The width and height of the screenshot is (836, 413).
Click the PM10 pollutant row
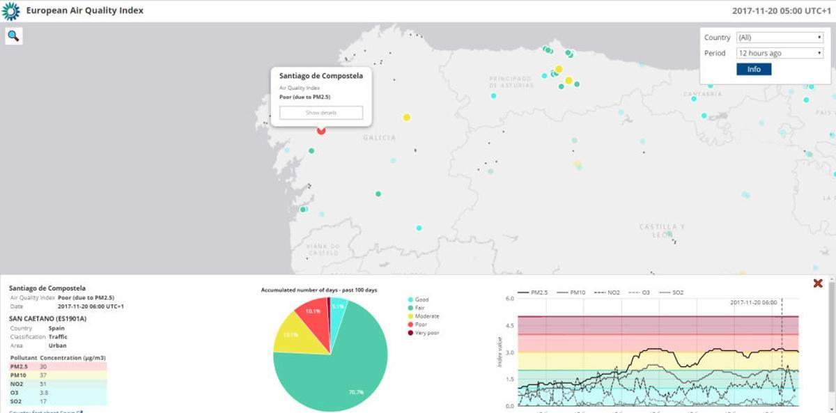point(58,375)
